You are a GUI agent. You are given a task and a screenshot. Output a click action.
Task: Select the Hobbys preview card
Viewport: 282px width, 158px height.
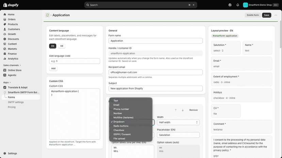(241, 95)
